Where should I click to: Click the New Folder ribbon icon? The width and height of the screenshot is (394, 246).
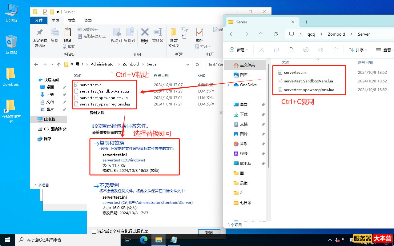coord(174,32)
